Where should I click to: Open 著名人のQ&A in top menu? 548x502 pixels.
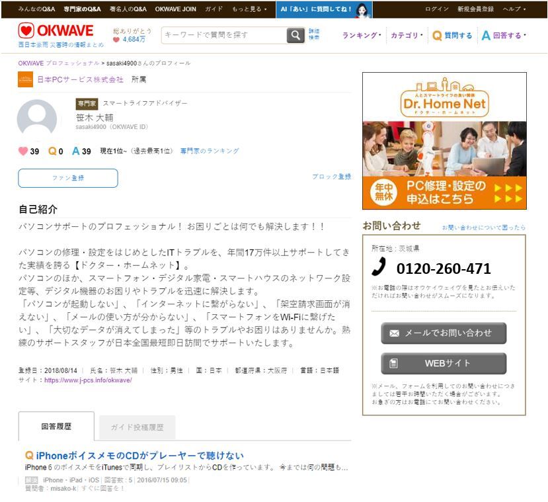pyautogui.click(x=128, y=9)
